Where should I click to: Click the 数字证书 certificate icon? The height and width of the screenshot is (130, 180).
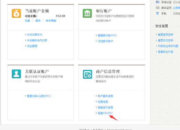[x=158, y=8]
